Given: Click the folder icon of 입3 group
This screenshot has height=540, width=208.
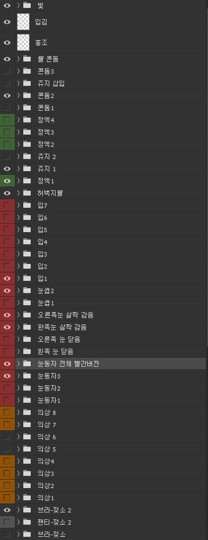Looking at the screenshot, I should coord(27,254).
